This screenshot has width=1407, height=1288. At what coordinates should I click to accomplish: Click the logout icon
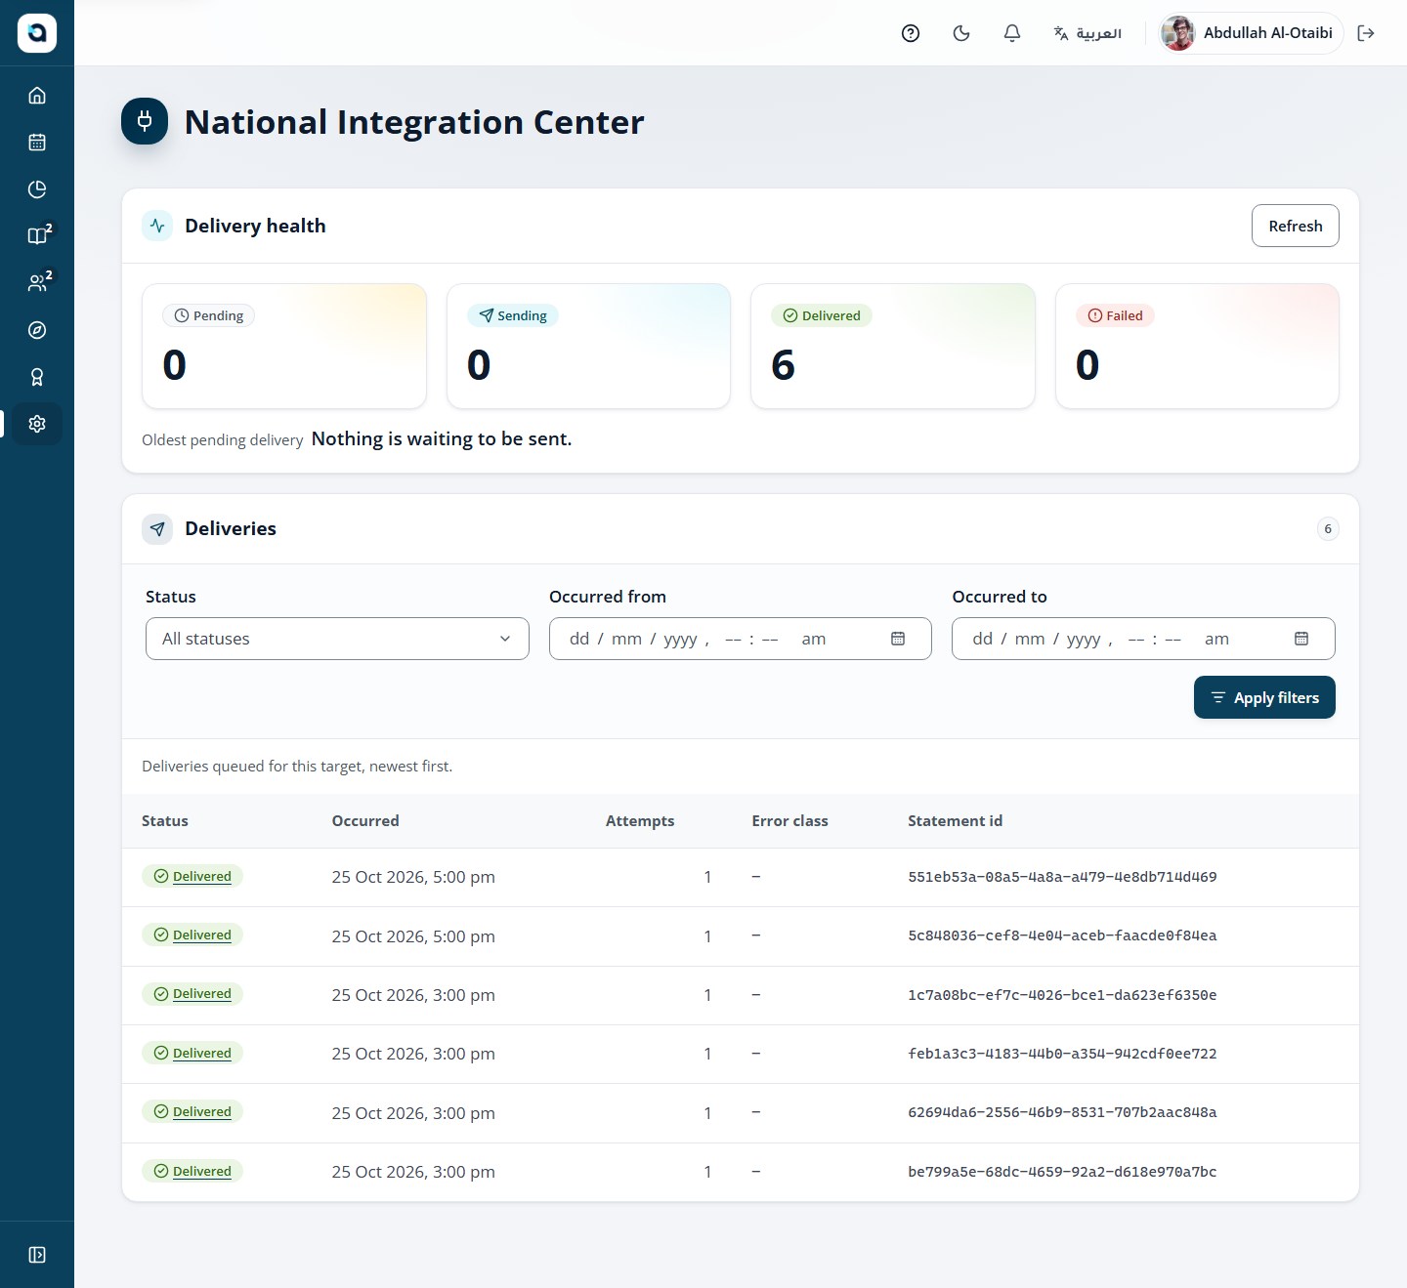1366,33
